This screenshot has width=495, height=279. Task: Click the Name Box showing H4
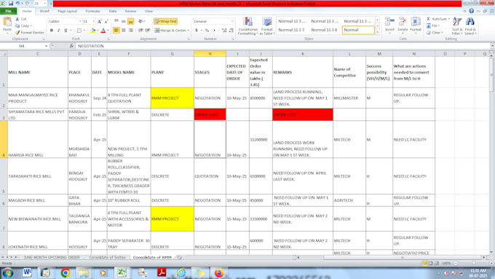pyautogui.click(x=22, y=46)
